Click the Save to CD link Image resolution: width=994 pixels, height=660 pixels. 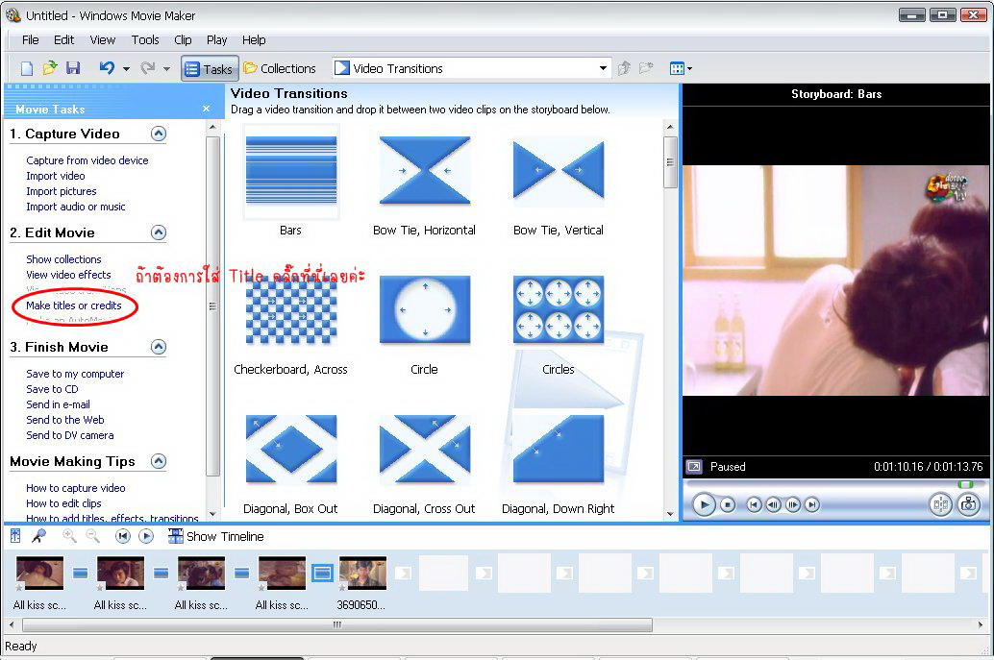coord(52,389)
